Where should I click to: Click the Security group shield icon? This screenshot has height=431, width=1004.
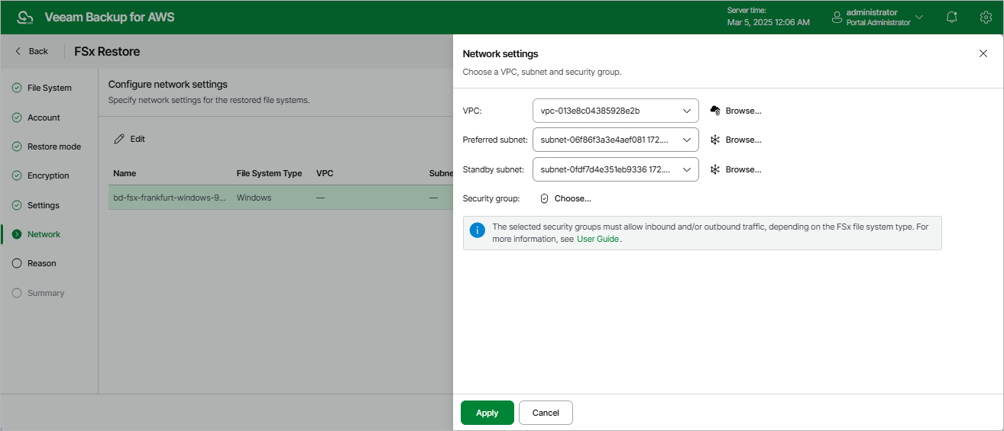[x=545, y=198]
